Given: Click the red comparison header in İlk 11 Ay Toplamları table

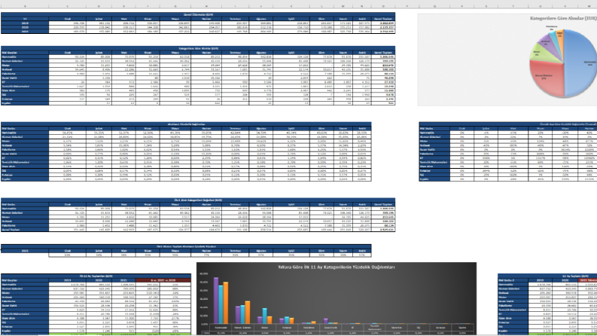Looking at the screenshot, I should pyautogui.click(x=163, y=280).
